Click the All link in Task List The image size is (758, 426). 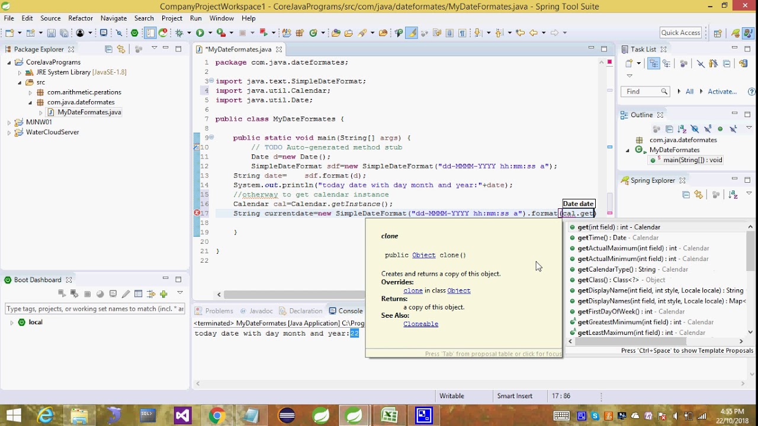point(689,92)
